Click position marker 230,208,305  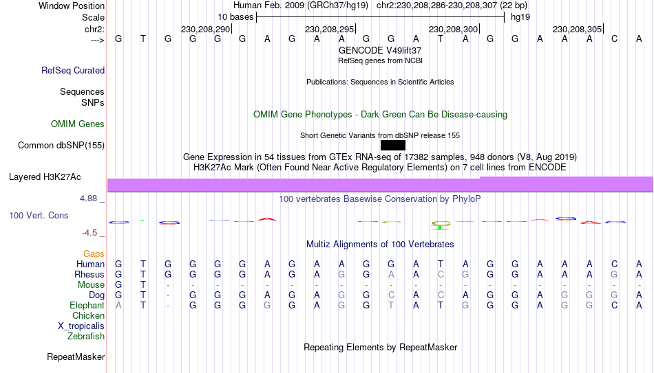(x=578, y=29)
